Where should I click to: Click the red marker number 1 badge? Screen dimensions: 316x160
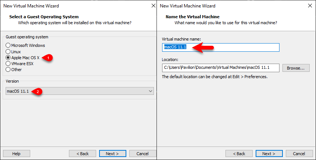click(48, 58)
